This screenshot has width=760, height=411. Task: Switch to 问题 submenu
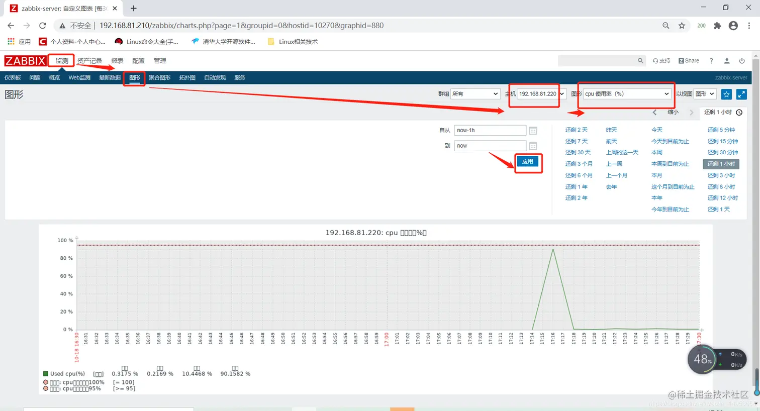35,78
